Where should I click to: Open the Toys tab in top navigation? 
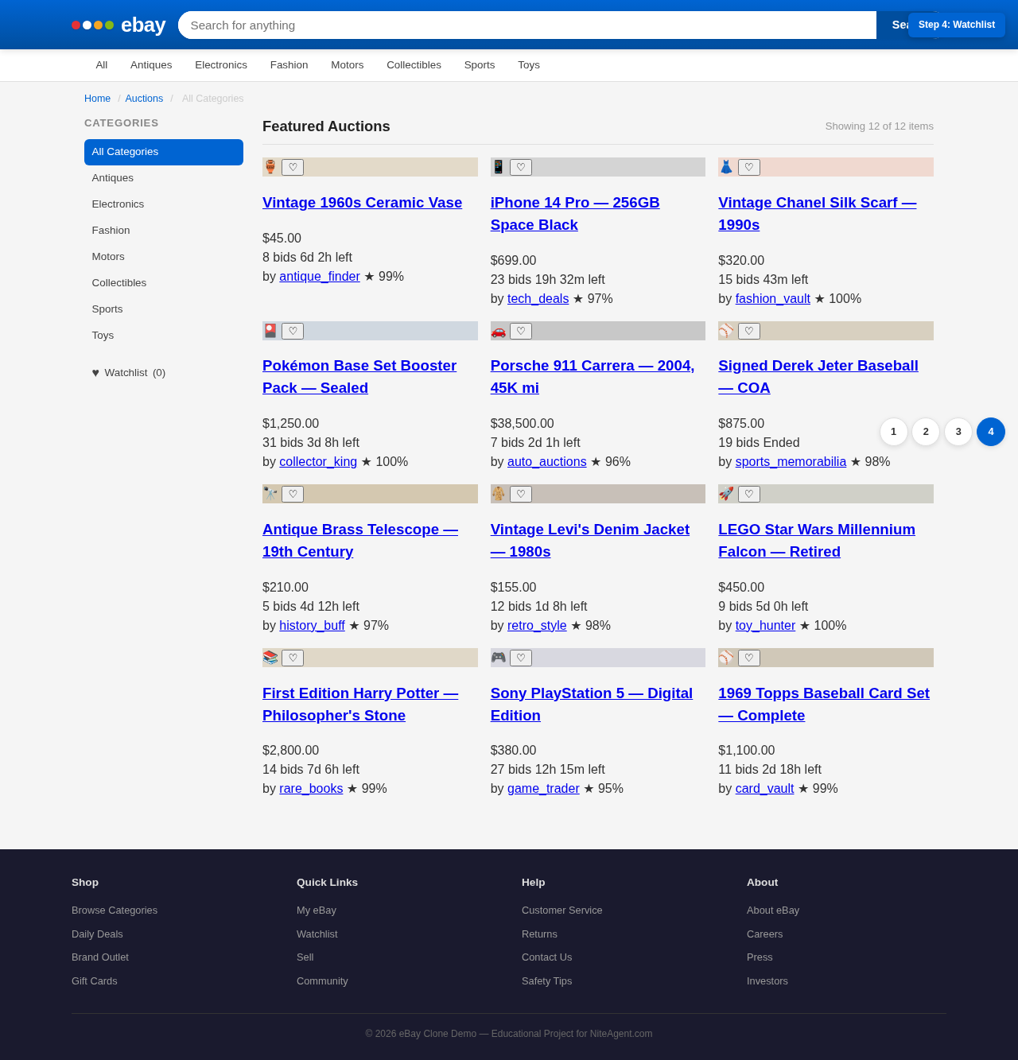529,65
